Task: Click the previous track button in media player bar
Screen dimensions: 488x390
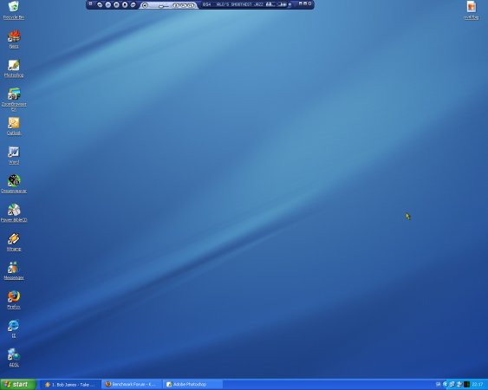Action: [x=100, y=4]
